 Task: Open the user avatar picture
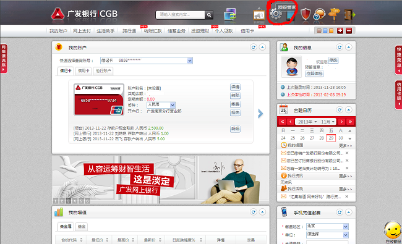click(x=292, y=67)
